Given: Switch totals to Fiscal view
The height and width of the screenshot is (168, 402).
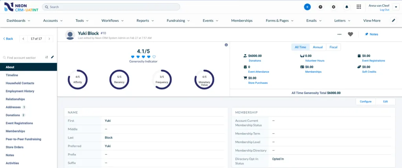Looking at the screenshot, I should 333,47.
